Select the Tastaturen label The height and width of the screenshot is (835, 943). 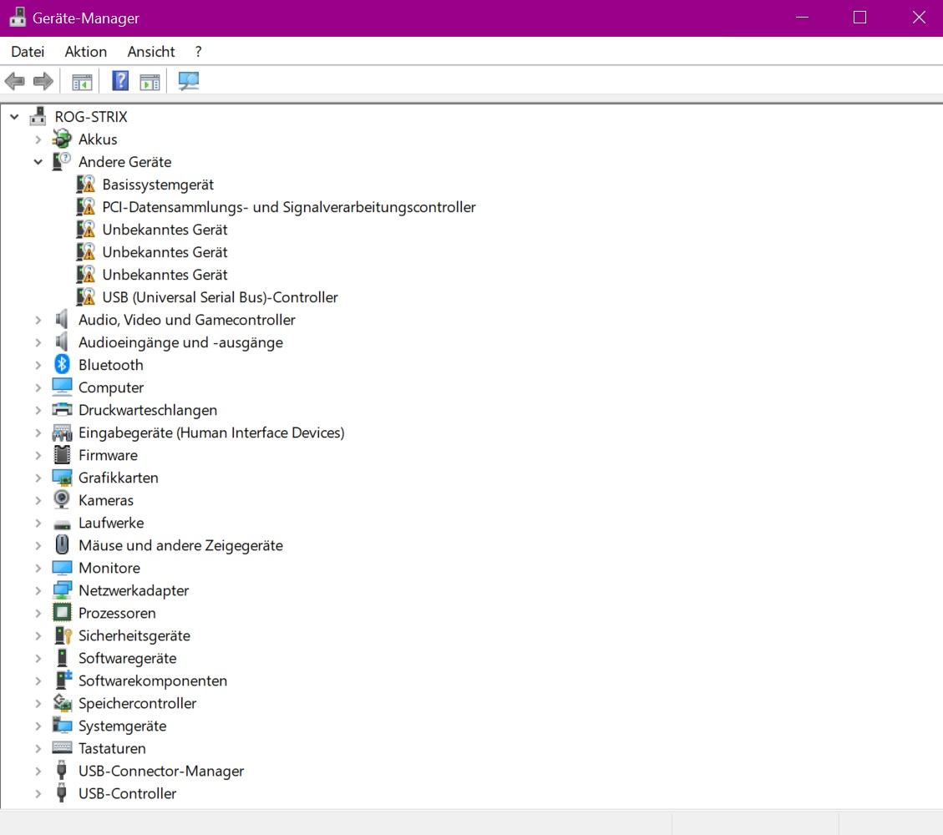click(x=112, y=748)
